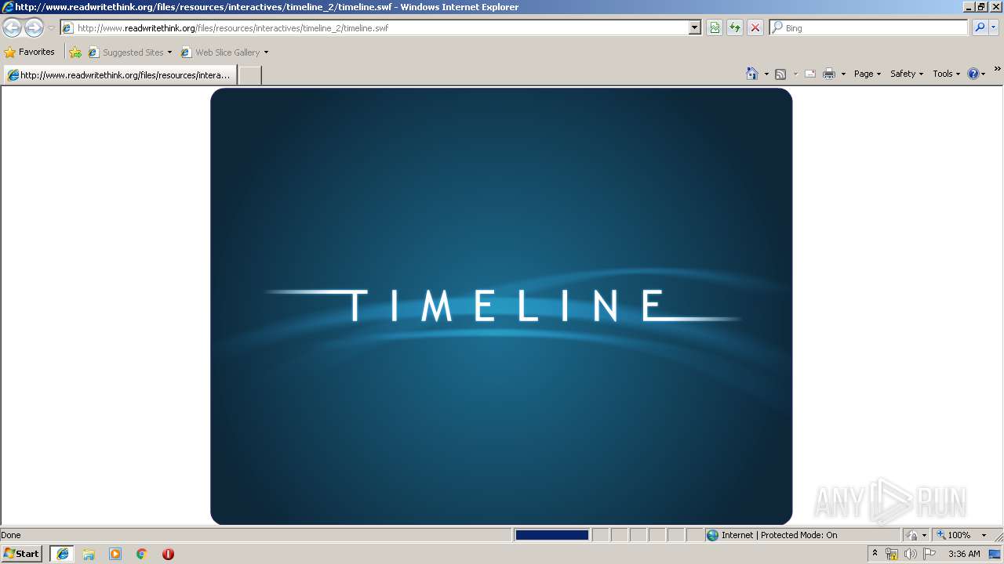1004x564 pixels.
Task: Open the search provider dropdown arrow
Action: coord(994,27)
